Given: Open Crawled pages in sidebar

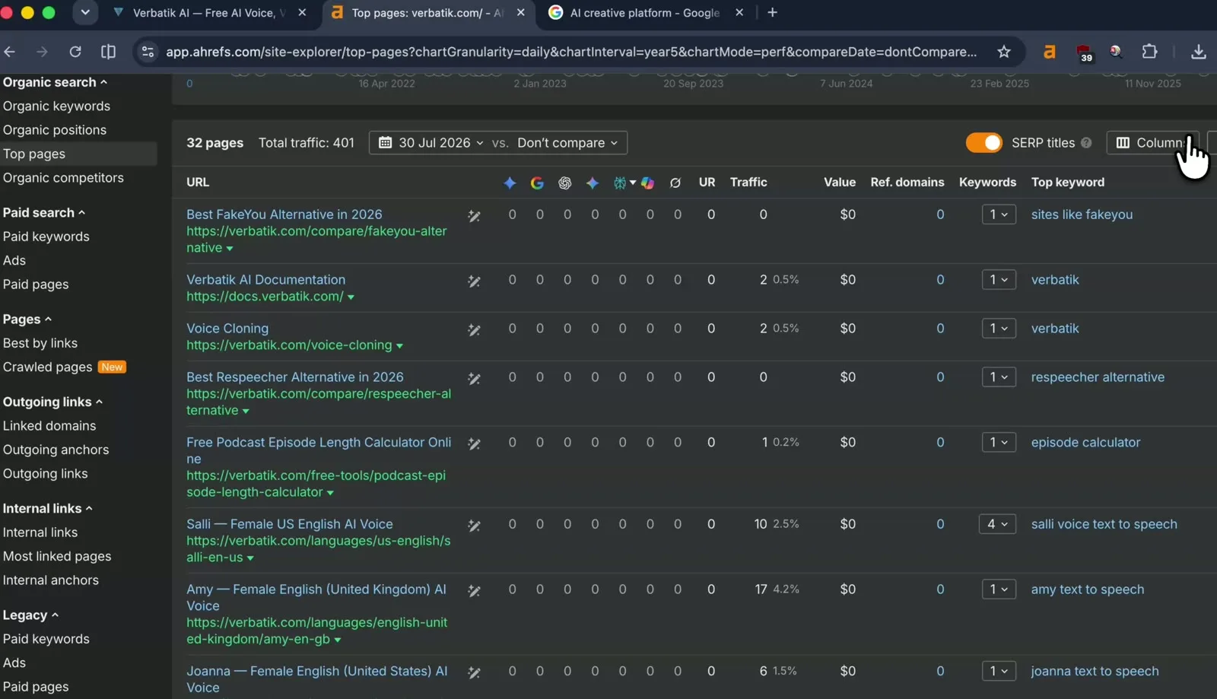Looking at the screenshot, I should (x=47, y=367).
